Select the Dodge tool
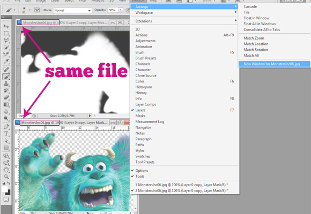This screenshot has width=311, height=214. pyautogui.click(x=6, y=118)
